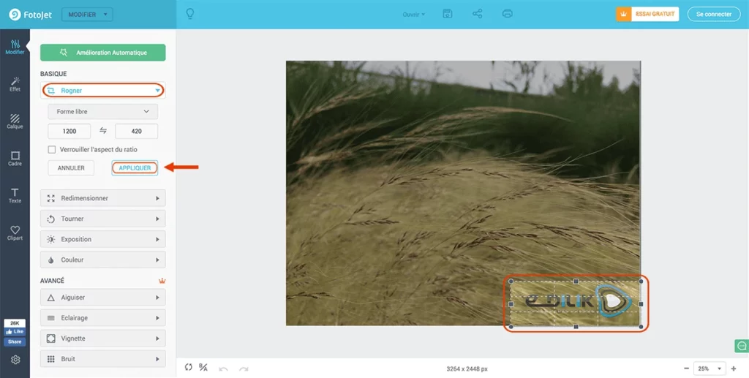The width and height of the screenshot is (749, 378).
Task: Open the Effet tool in sidebar
Action: coord(15,84)
